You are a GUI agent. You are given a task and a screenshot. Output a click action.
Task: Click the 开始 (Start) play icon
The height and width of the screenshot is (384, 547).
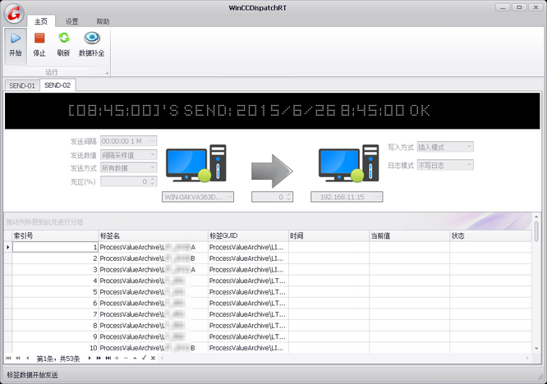[16, 38]
